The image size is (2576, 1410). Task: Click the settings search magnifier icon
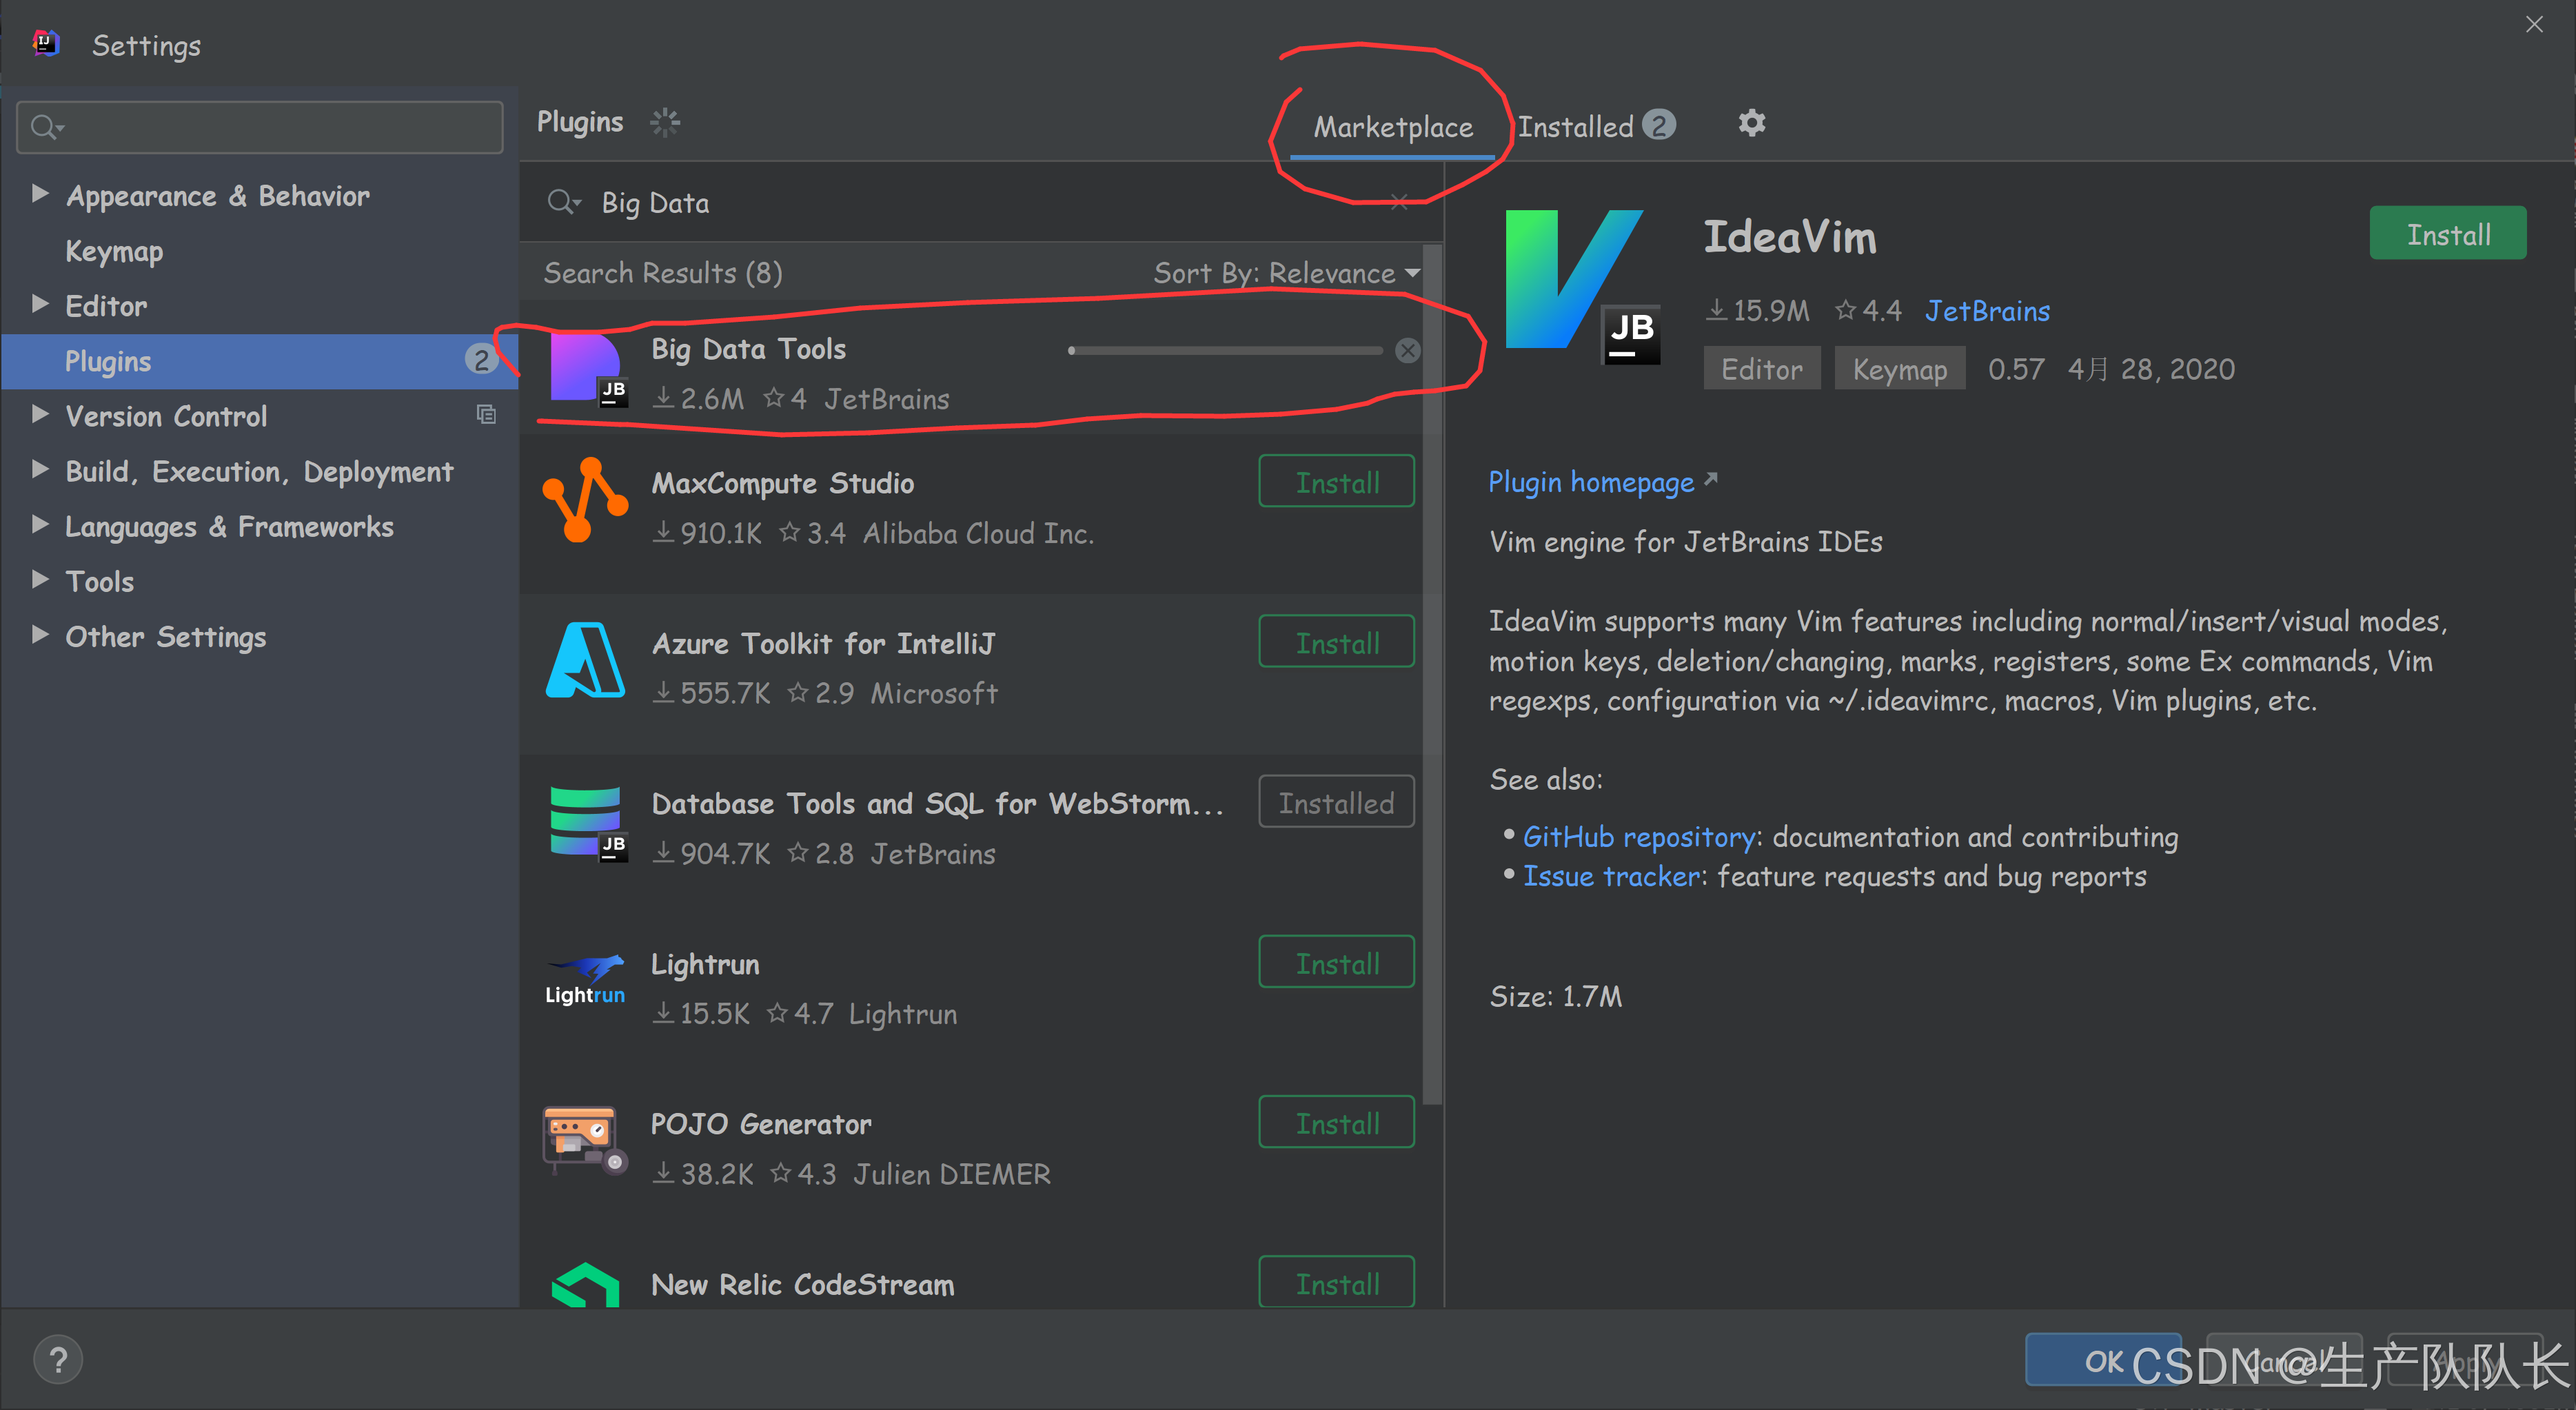click(46, 127)
